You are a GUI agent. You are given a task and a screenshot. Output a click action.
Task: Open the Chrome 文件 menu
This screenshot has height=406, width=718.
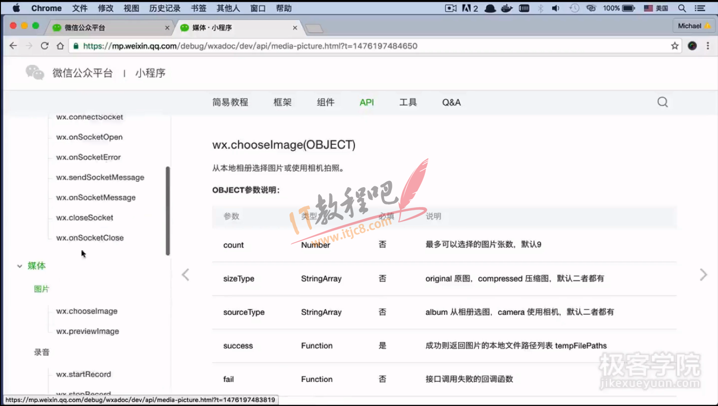pos(80,8)
